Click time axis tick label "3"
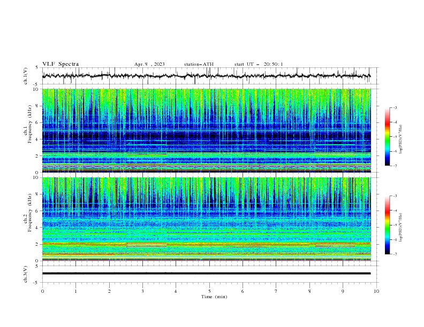The width and height of the screenshot is (424, 327). [x=142, y=291]
